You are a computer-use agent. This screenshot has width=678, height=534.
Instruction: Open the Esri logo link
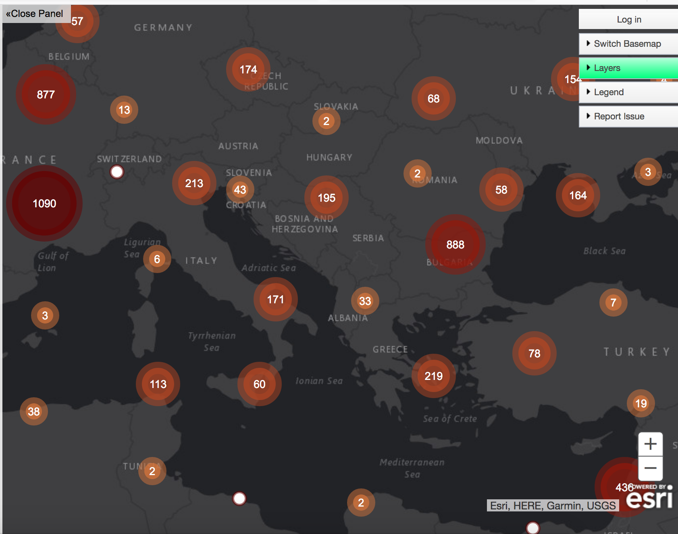click(649, 499)
